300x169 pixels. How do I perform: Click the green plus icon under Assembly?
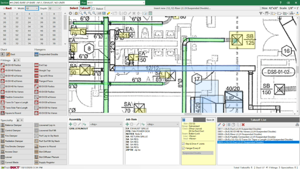point(71,124)
